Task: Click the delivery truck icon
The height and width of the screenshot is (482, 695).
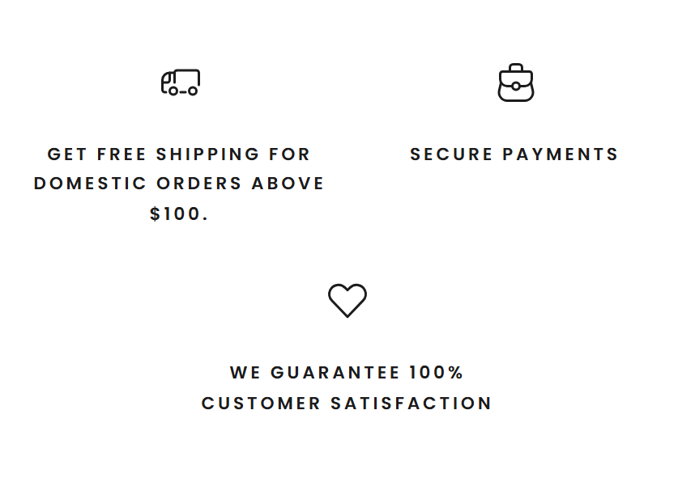Action: coord(180,82)
